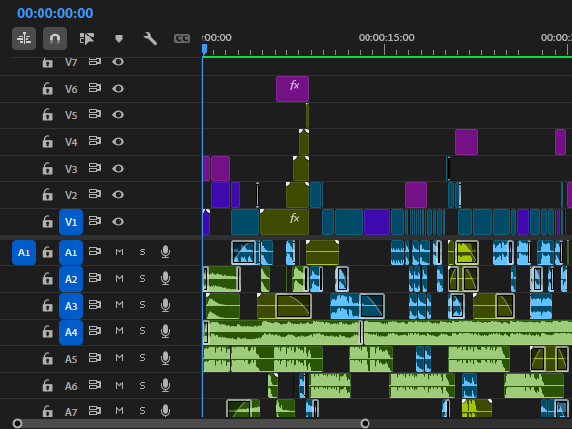Toggle A2 track targeting button

coord(71,279)
